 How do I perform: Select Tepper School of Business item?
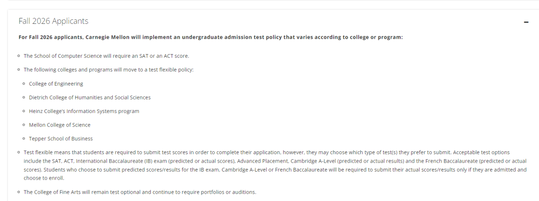[61, 138]
